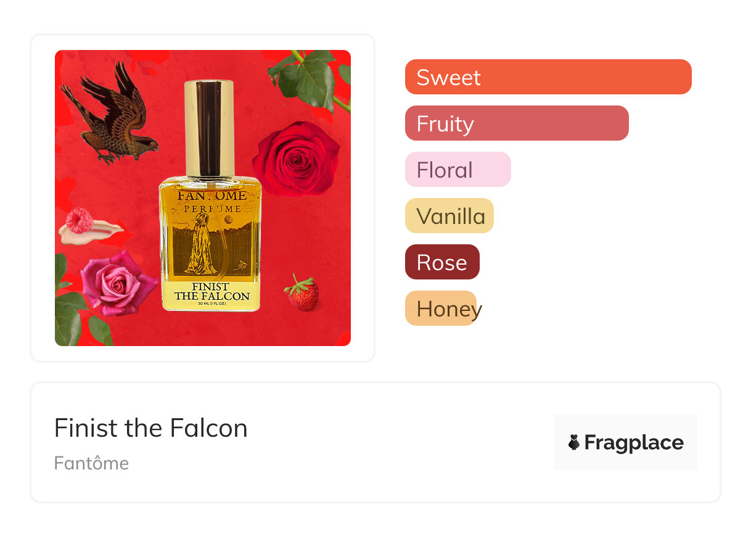Select the Sweet accord bar
The image size is (751, 533).
548,77
